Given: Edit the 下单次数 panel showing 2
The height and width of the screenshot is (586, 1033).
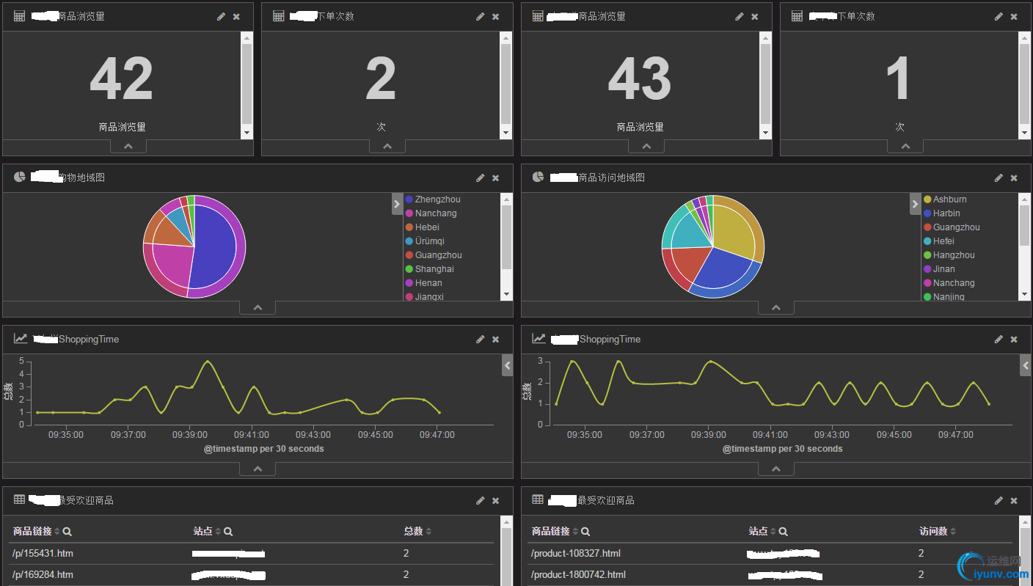Looking at the screenshot, I should pos(481,16).
